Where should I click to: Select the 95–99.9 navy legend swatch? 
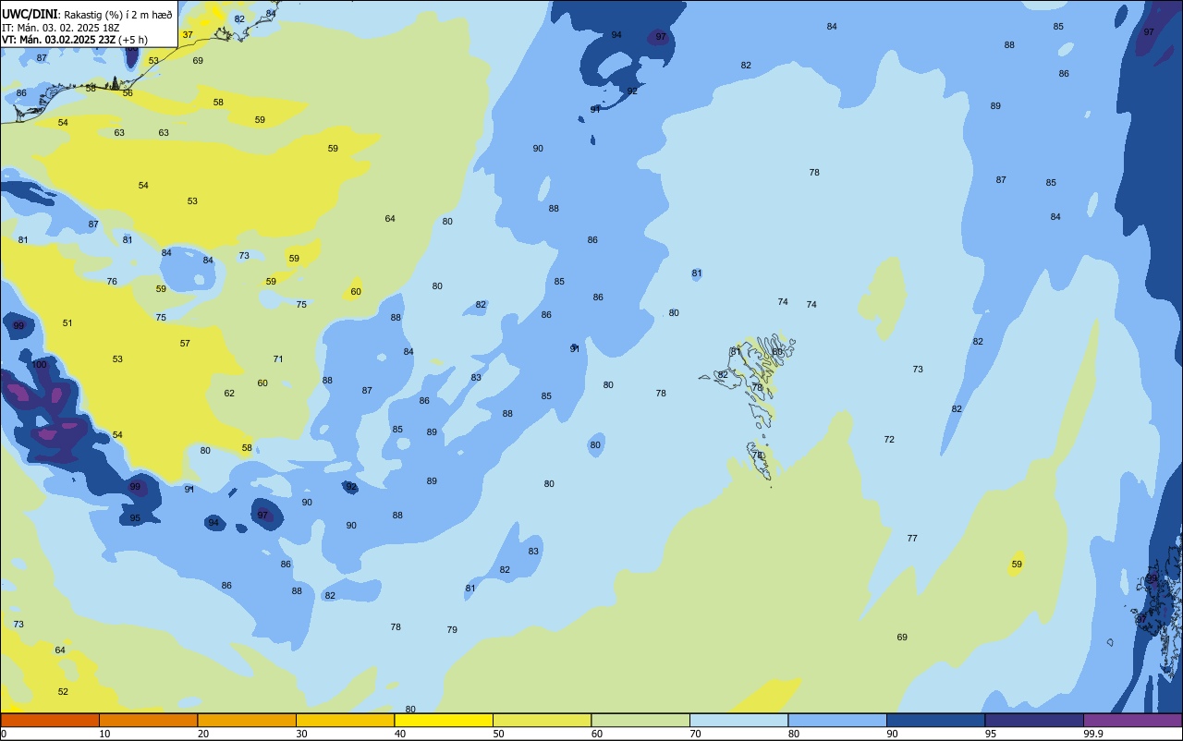[x=1034, y=720]
